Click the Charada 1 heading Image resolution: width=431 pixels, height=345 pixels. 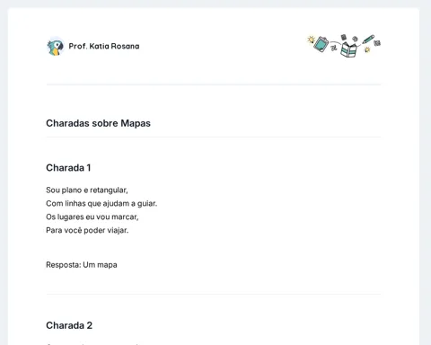pyautogui.click(x=68, y=168)
